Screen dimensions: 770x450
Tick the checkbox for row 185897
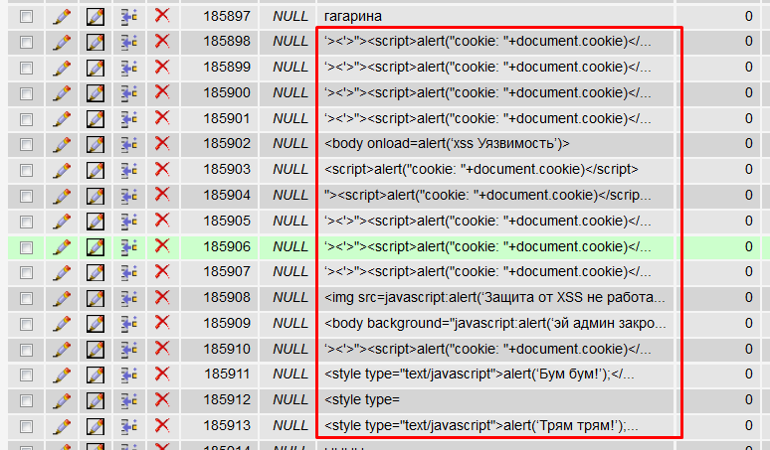[x=26, y=17]
